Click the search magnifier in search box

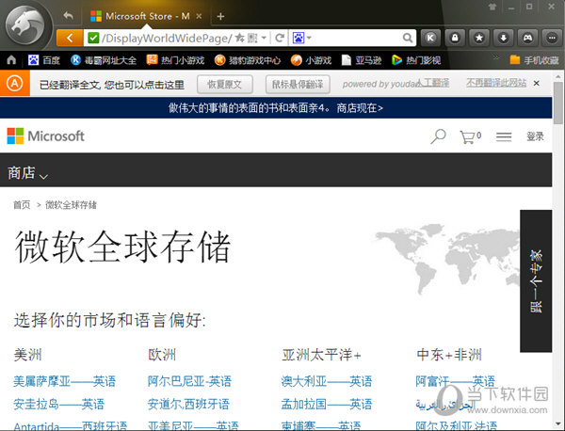407,38
